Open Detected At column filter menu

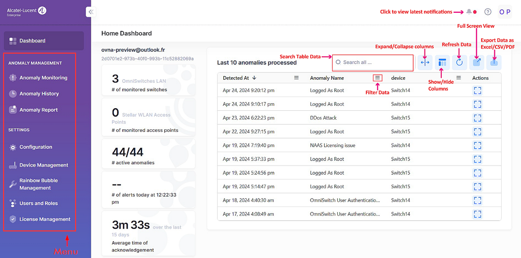tap(296, 78)
